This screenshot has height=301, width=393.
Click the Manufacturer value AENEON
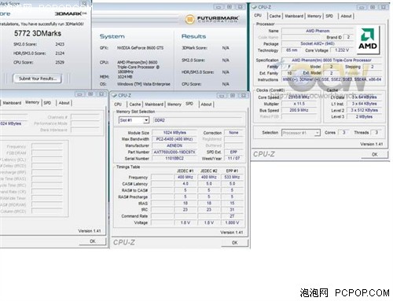click(x=174, y=145)
